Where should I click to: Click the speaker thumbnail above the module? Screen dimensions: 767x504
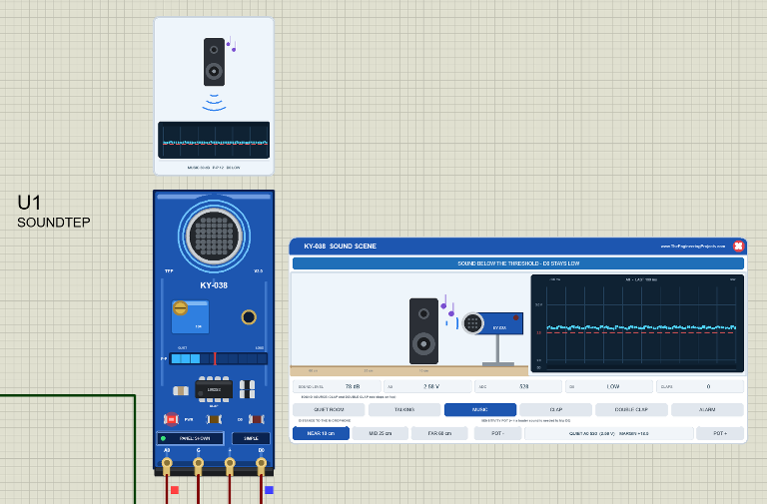(214, 62)
